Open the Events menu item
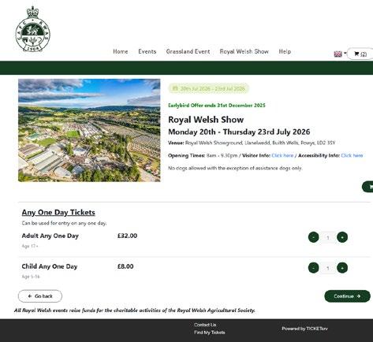 click(x=147, y=51)
